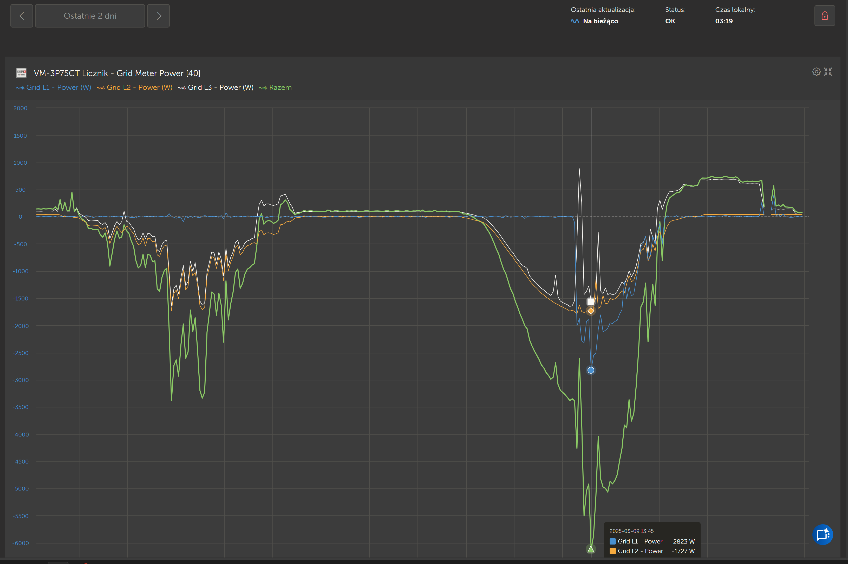Screen dimensions: 848x564
Task: Click the white square L3 data marker
Action: pyautogui.click(x=591, y=301)
